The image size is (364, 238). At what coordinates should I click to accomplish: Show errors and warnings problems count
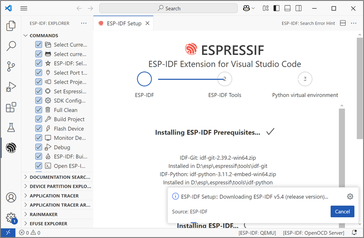pos(30,233)
